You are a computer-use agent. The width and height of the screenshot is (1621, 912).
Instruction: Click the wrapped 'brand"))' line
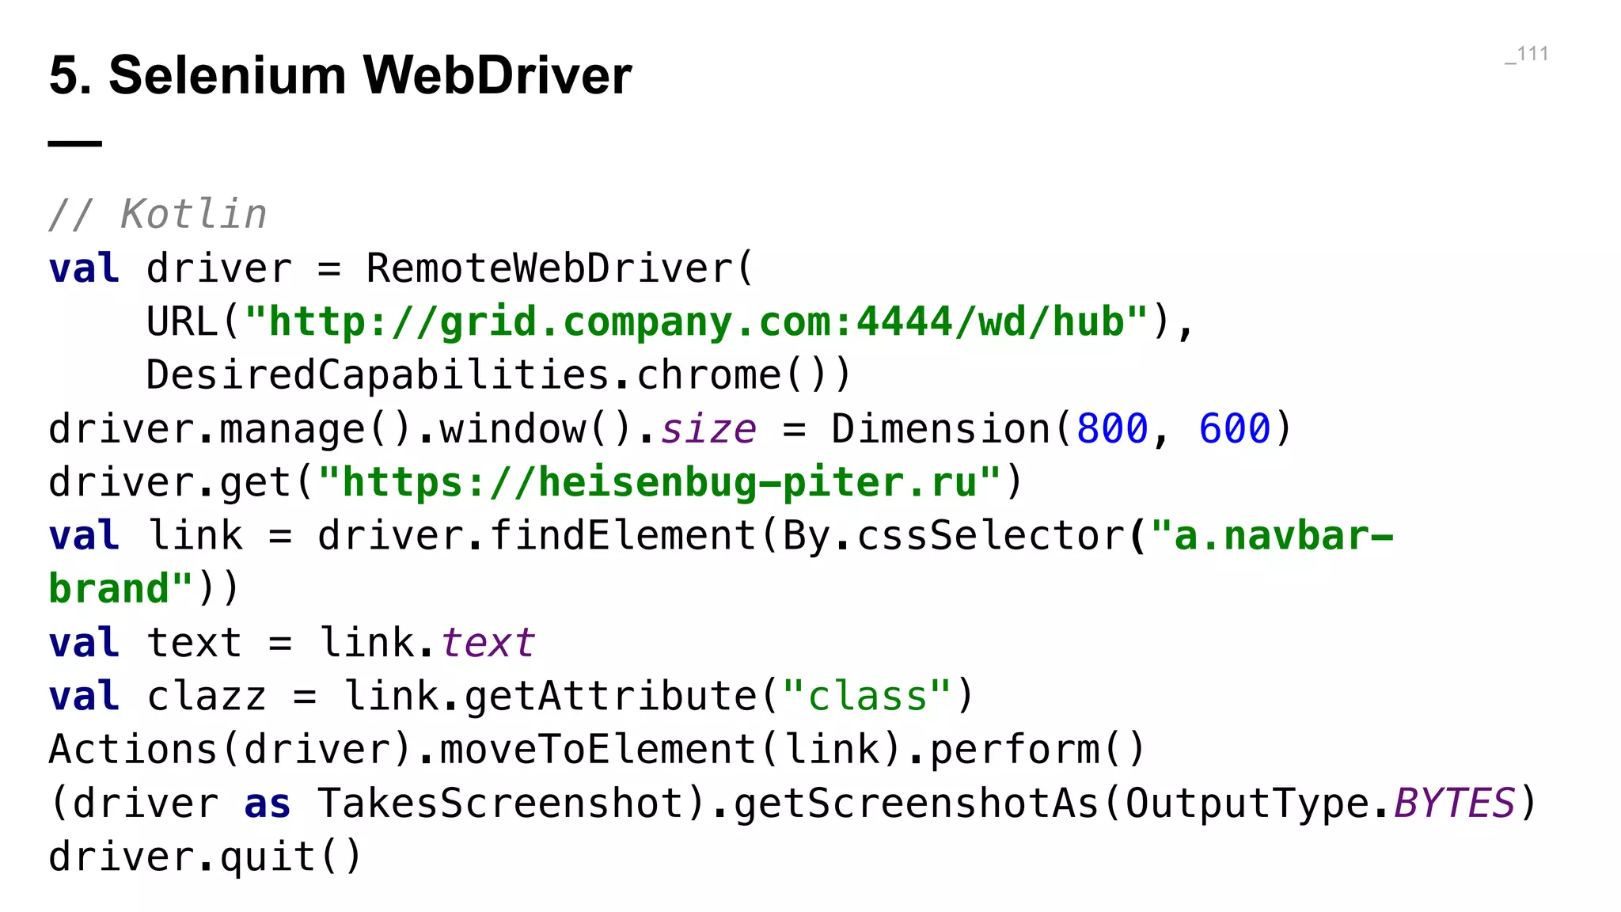click(144, 588)
